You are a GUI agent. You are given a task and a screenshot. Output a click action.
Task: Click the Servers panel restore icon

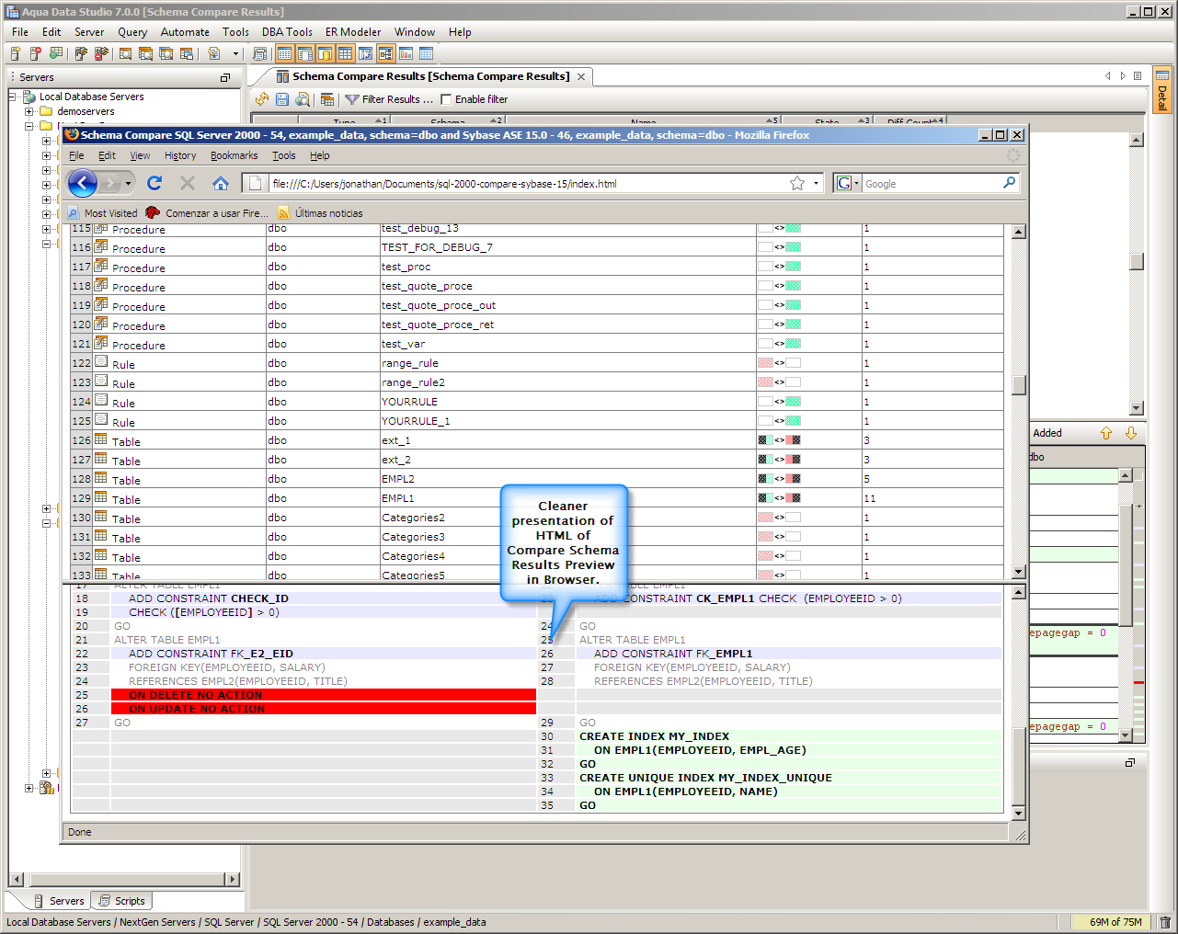pyautogui.click(x=225, y=77)
